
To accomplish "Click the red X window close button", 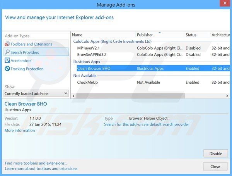I will [225, 3].
